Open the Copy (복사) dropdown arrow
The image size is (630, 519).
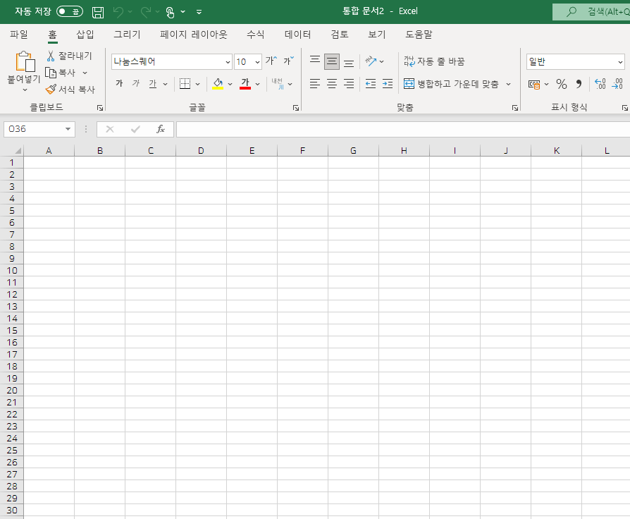click(85, 73)
